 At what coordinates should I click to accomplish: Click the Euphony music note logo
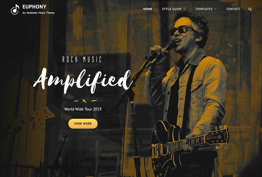tap(15, 10)
